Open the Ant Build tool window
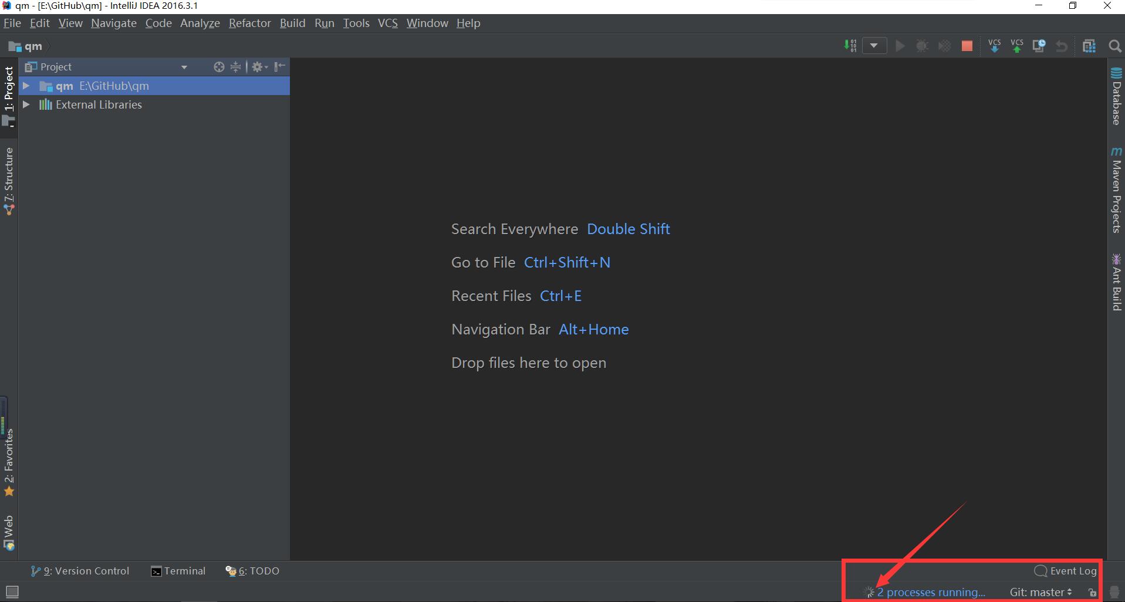The image size is (1125, 602). [1116, 282]
